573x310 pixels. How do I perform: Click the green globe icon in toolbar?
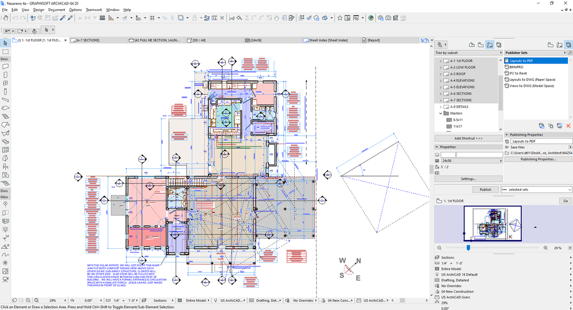[x=371, y=18]
